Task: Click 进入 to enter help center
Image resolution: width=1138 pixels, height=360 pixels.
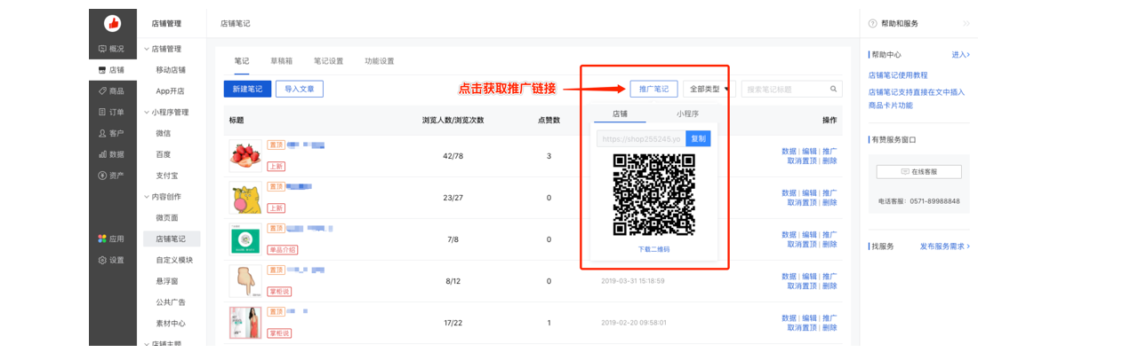Action: 960,55
